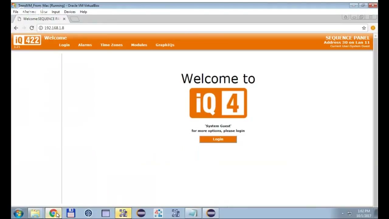Click the last Eclipse icon in the taskbar
This screenshot has width=389, height=219.
(211, 213)
